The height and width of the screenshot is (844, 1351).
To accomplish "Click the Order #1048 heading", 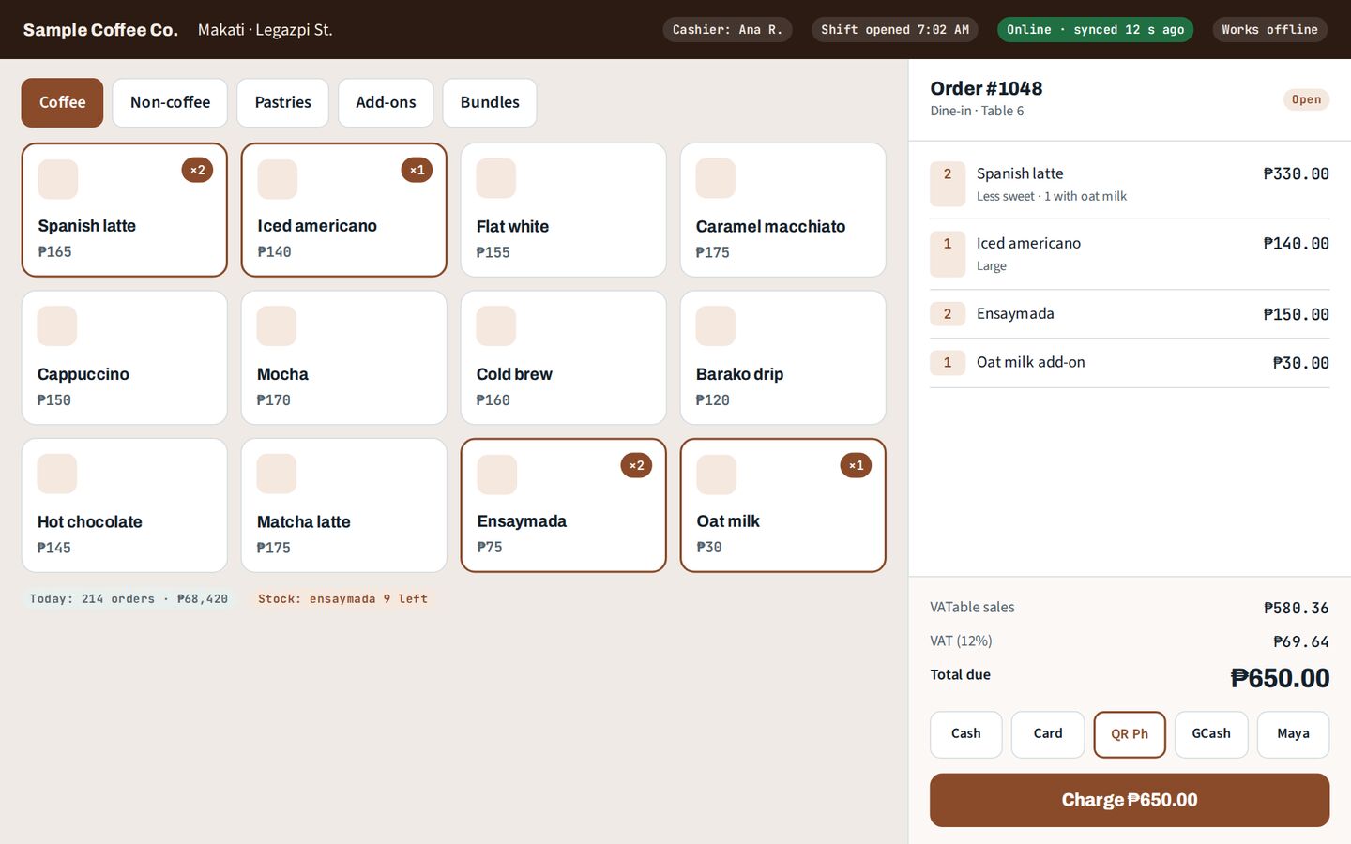I will pos(986,88).
